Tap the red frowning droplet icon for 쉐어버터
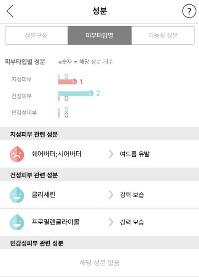The image size is (199, 277). [x=17, y=154]
